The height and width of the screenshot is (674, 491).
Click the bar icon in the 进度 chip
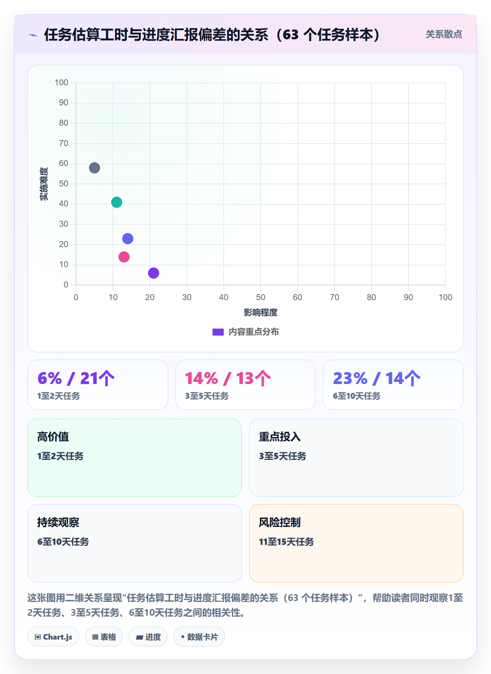[139, 637]
